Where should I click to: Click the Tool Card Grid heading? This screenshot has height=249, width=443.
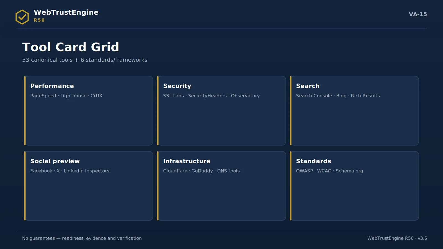[71, 47]
